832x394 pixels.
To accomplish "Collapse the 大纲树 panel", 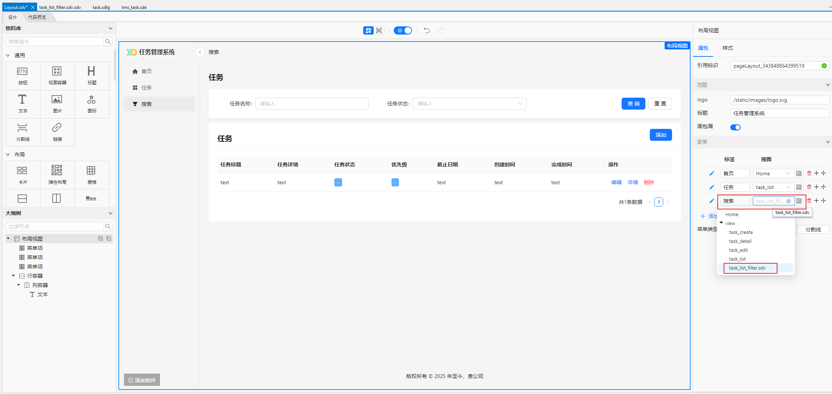I will [110, 213].
